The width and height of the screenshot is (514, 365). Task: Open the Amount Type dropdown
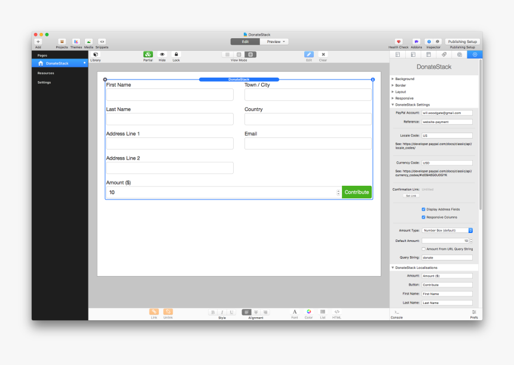point(447,230)
